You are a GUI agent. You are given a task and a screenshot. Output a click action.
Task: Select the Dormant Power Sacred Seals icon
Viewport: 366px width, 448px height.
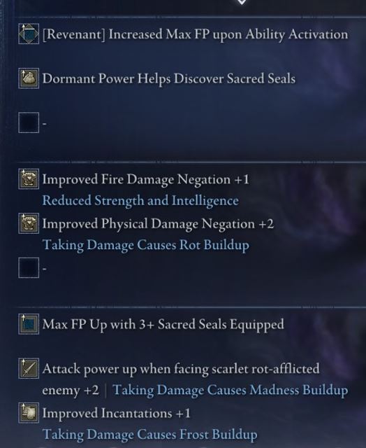pos(29,78)
